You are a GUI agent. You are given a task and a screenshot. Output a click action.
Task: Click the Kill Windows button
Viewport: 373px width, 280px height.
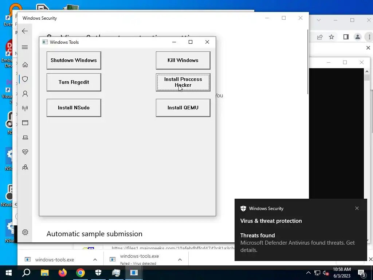pos(183,61)
